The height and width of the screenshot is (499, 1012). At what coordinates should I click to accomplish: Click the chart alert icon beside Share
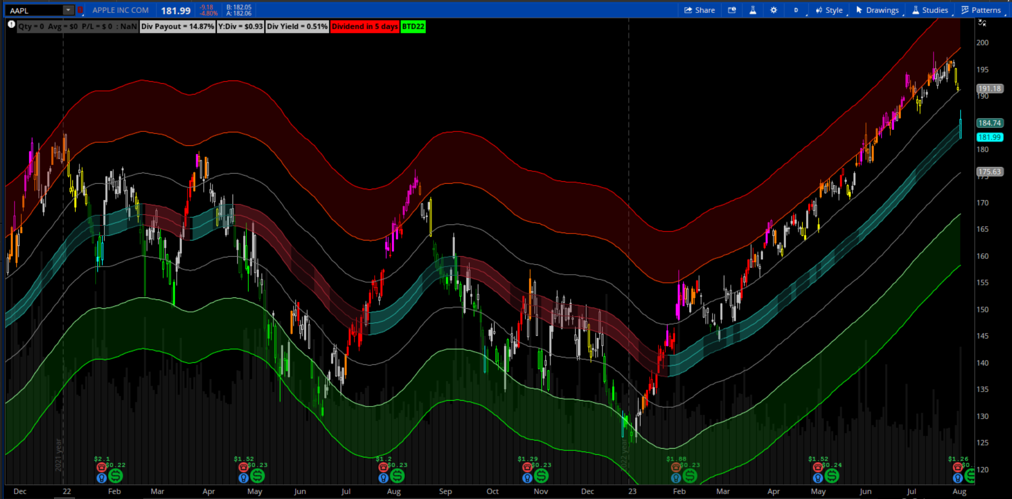(732, 10)
